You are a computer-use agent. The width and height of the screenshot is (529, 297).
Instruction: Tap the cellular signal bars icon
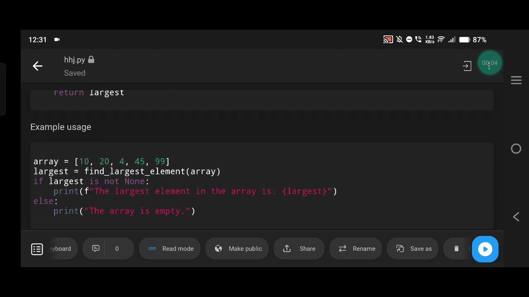(x=452, y=40)
